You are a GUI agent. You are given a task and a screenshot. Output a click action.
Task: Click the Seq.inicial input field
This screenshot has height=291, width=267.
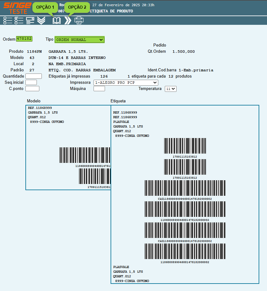tap(31, 83)
